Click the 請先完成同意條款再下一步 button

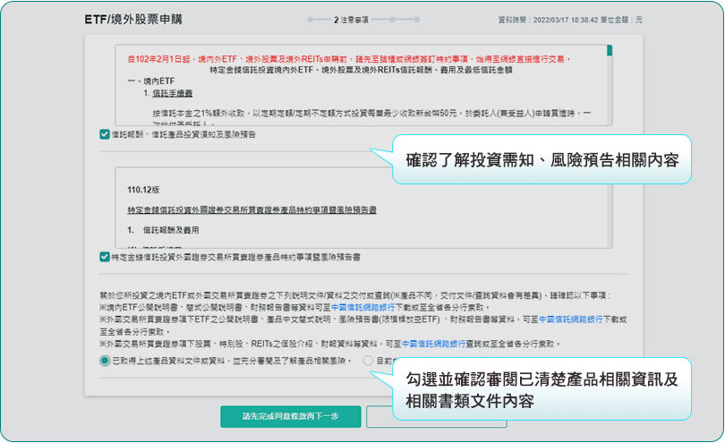[x=290, y=417]
